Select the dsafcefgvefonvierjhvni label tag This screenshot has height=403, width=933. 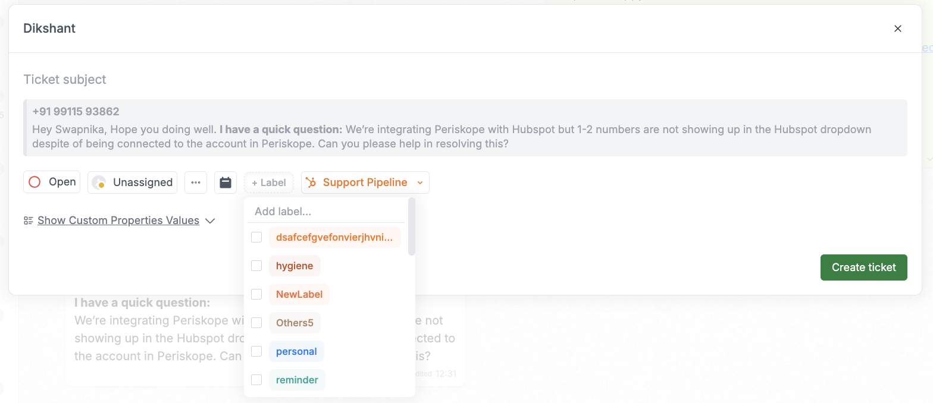click(x=334, y=237)
